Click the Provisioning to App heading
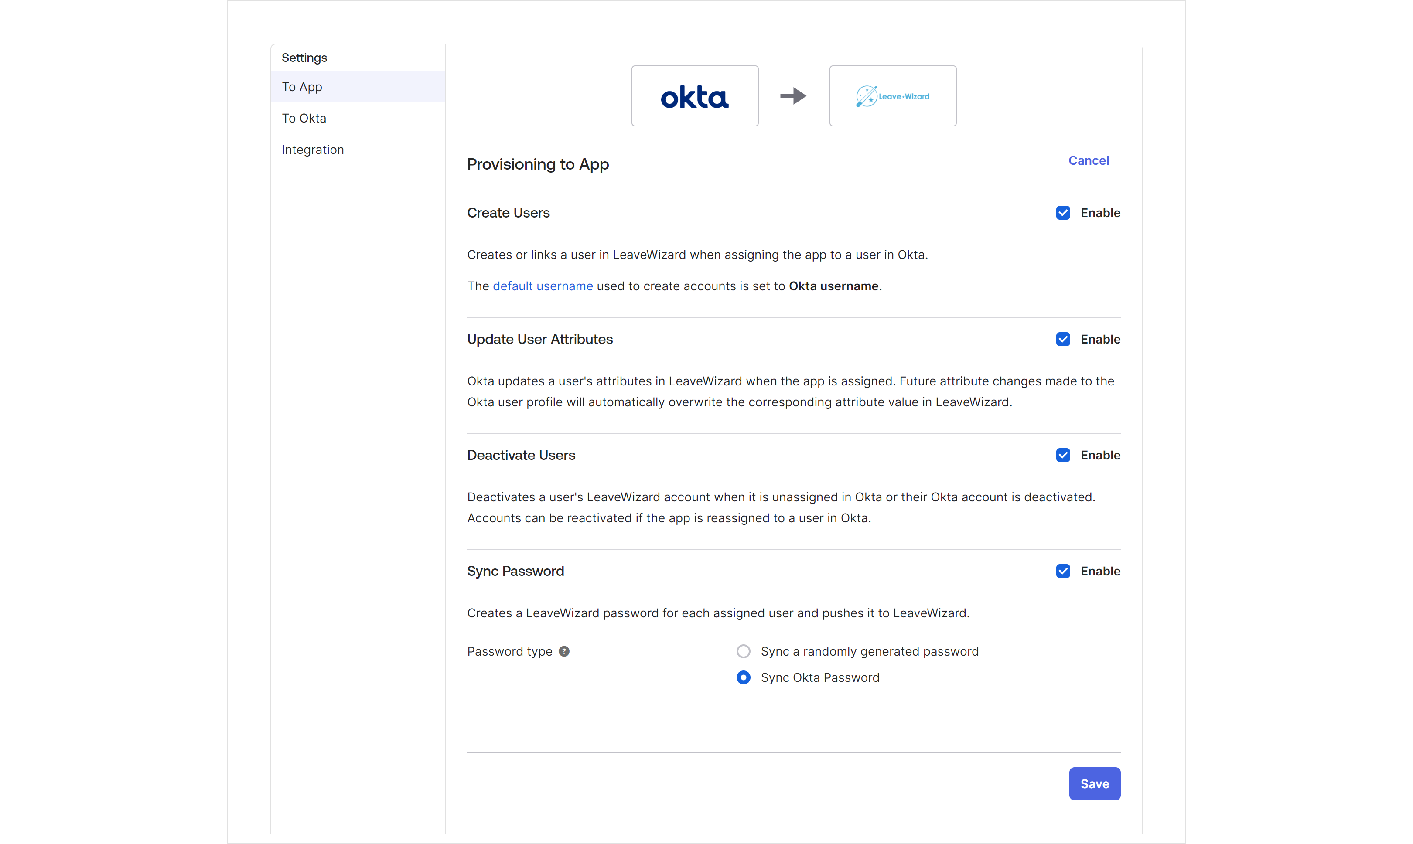1413x844 pixels. coord(538,164)
